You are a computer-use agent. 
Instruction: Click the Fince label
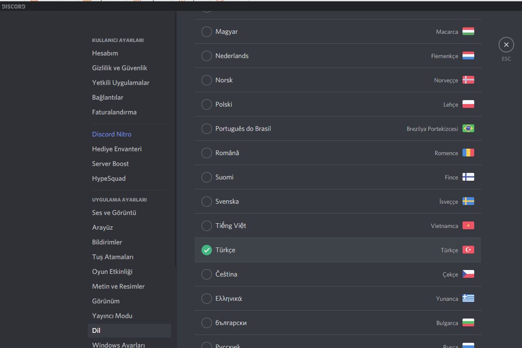(451, 177)
